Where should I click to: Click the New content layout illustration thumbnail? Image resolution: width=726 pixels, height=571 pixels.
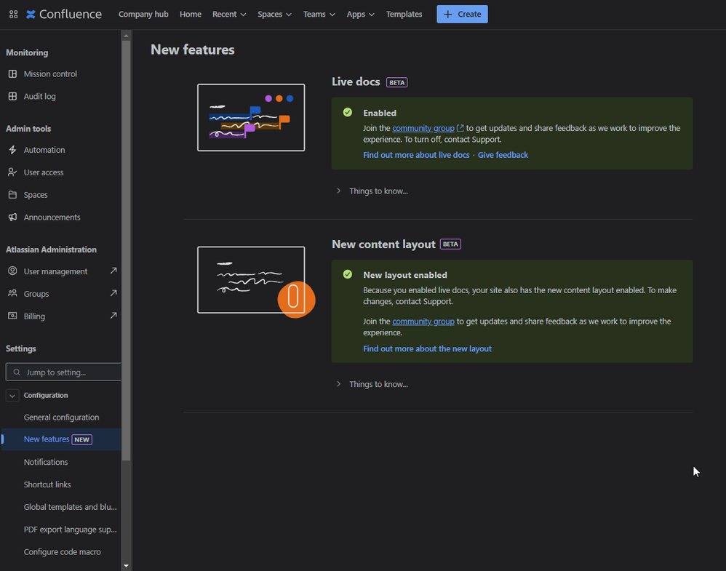pyautogui.click(x=256, y=281)
